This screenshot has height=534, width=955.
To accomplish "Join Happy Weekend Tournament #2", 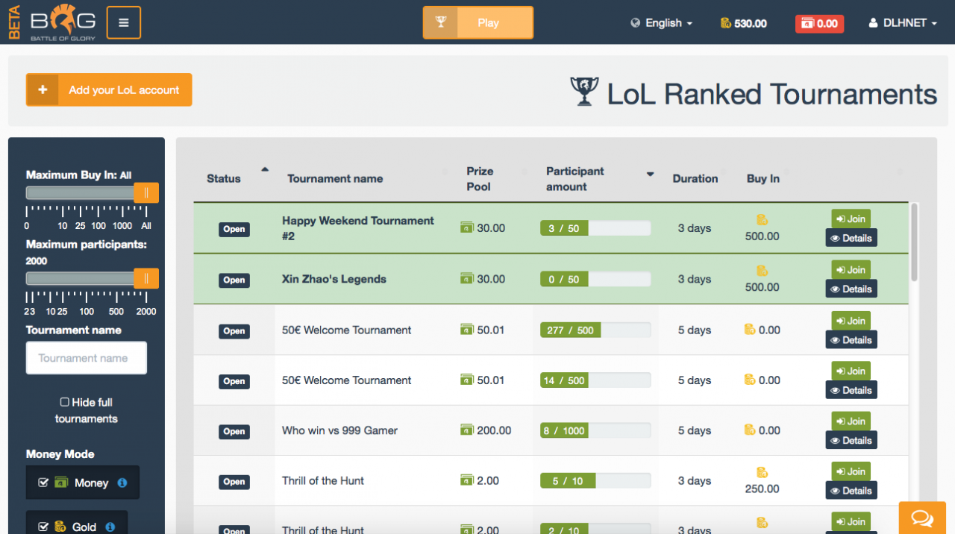I will click(x=851, y=219).
